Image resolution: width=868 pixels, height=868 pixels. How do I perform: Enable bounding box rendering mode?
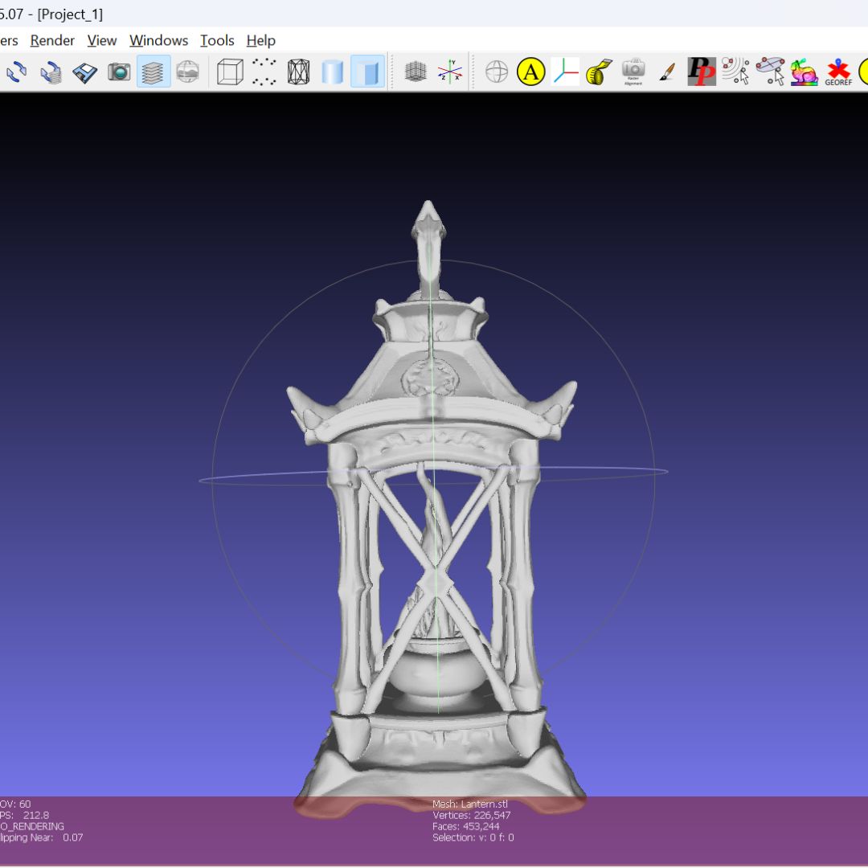tap(229, 71)
